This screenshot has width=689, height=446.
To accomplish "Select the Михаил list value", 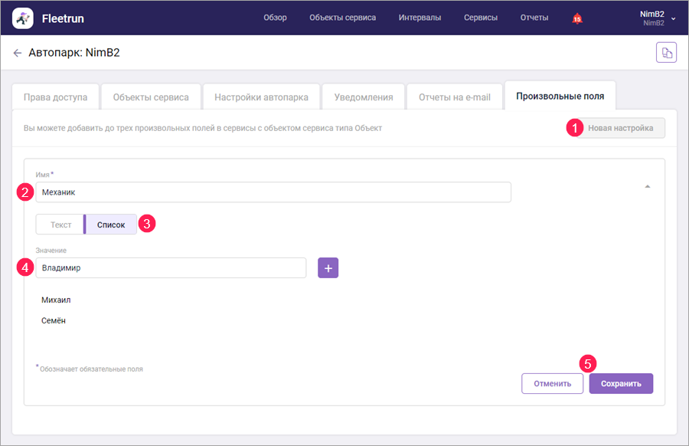I will tap(56, 300).
